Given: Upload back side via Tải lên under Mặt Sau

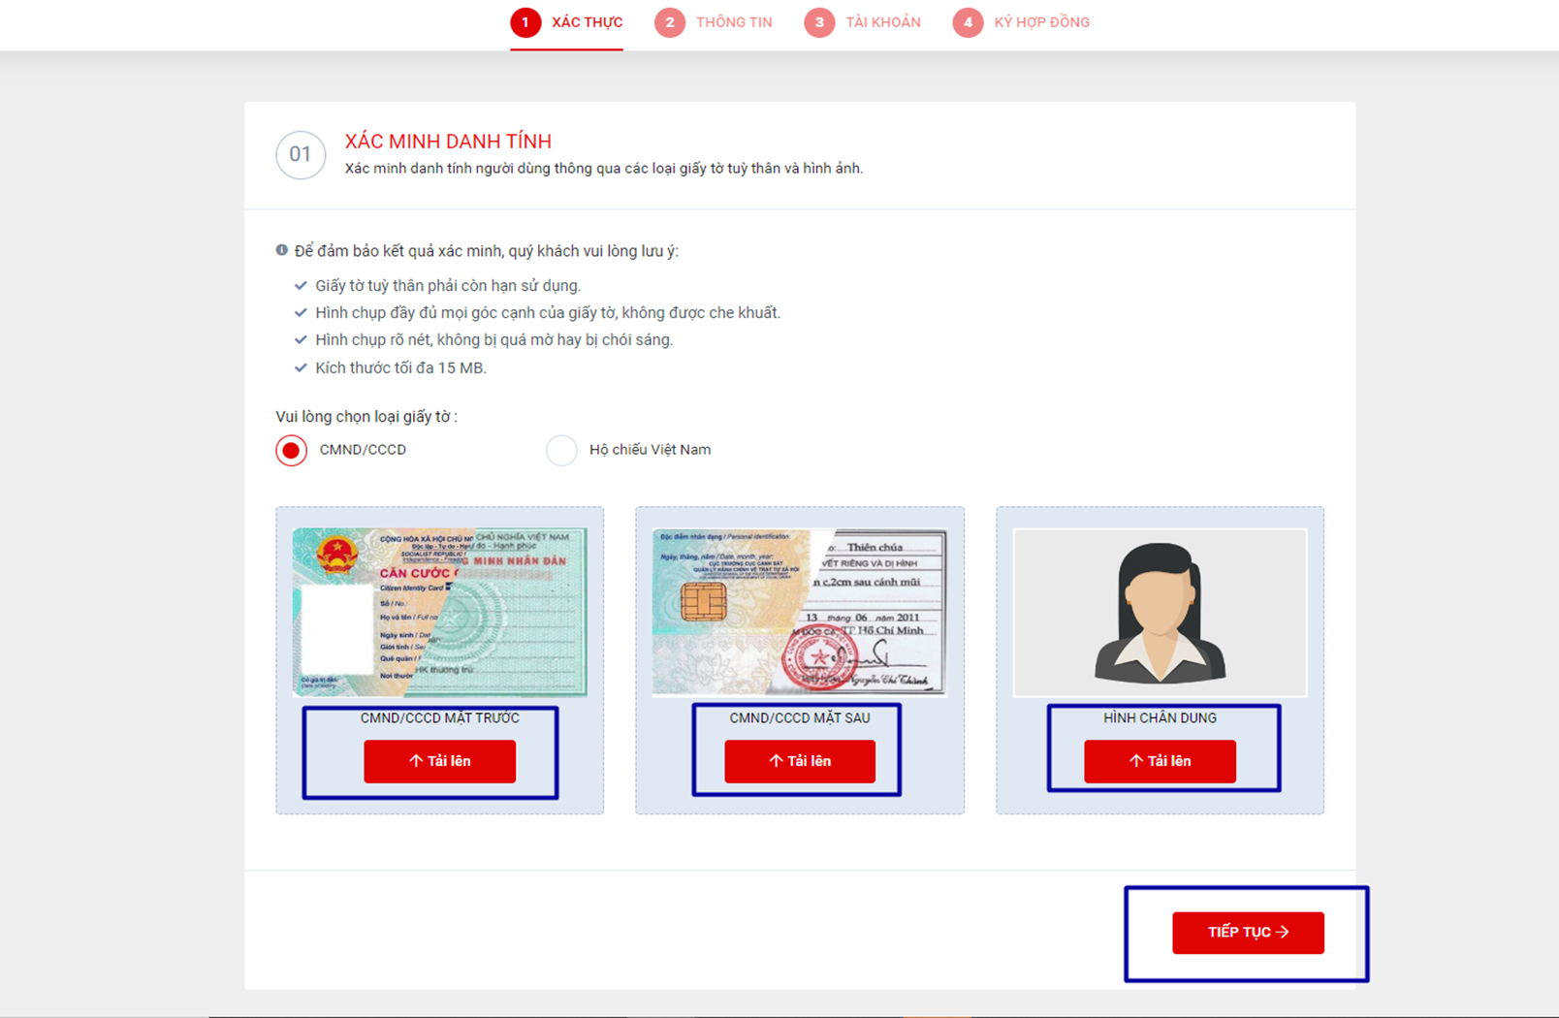Looking at the screenshot, I should (x=800, y=761).
